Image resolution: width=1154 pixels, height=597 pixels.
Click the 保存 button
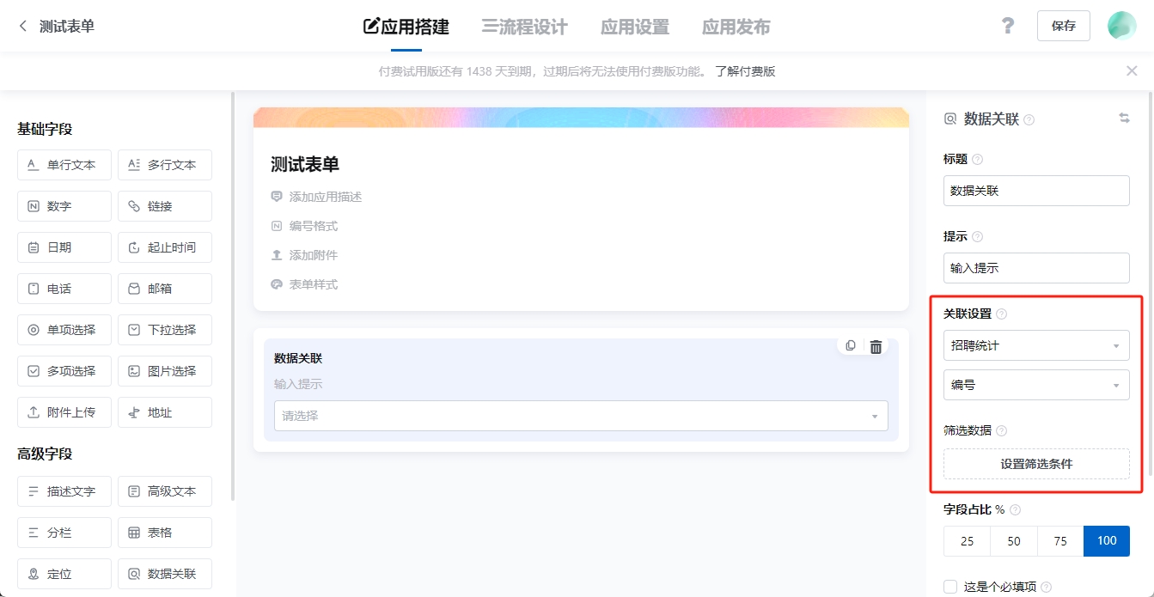1063,26
